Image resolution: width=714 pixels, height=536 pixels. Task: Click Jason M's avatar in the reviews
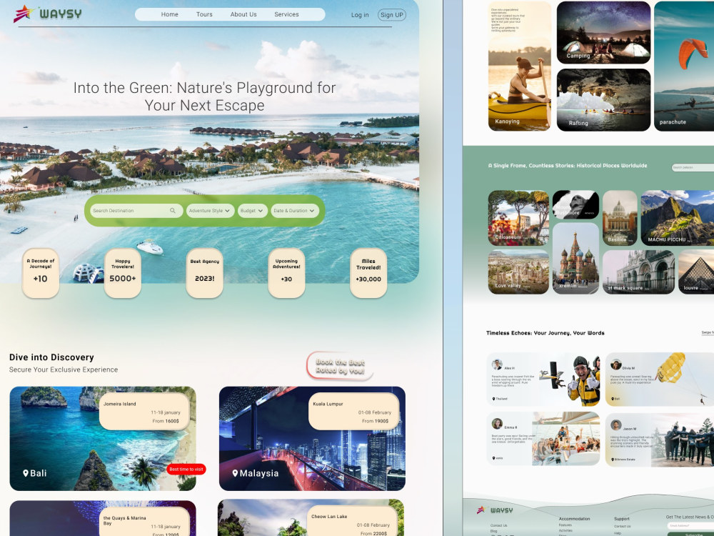616,425
